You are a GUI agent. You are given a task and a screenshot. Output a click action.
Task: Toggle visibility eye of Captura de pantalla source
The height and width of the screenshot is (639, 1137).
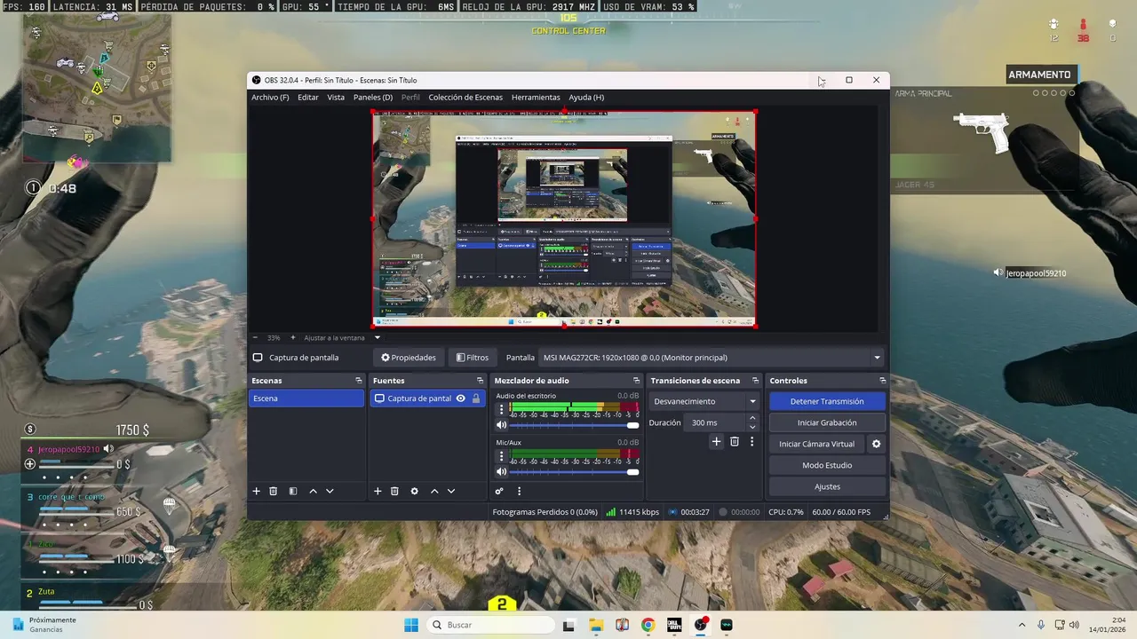coord(460,398)
